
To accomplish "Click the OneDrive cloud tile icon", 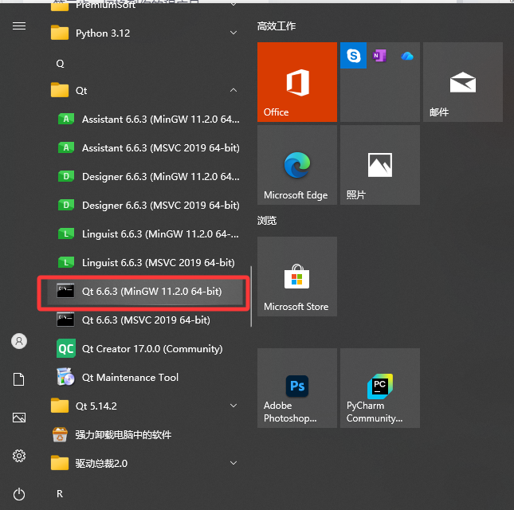I will point(407,56).
